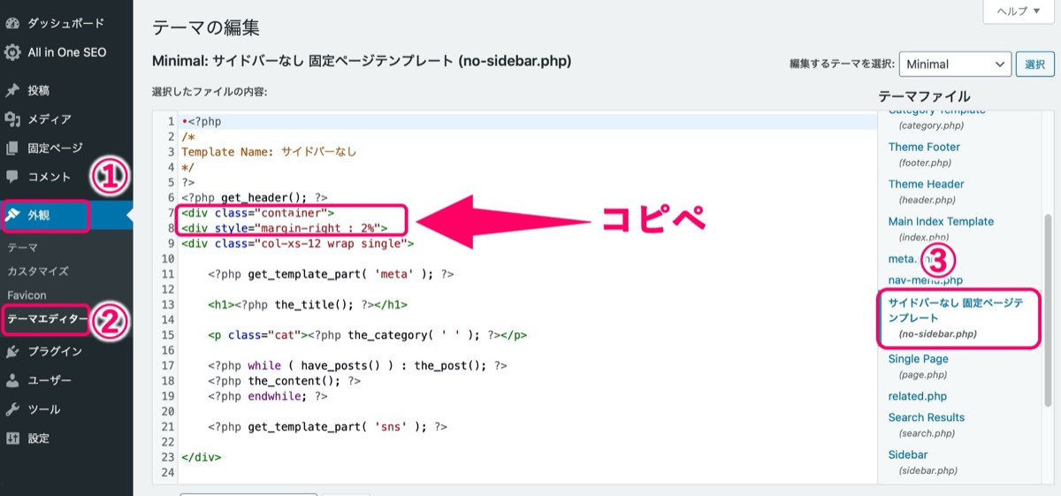Click the pin icon beside 投稿

coord(12,90)
